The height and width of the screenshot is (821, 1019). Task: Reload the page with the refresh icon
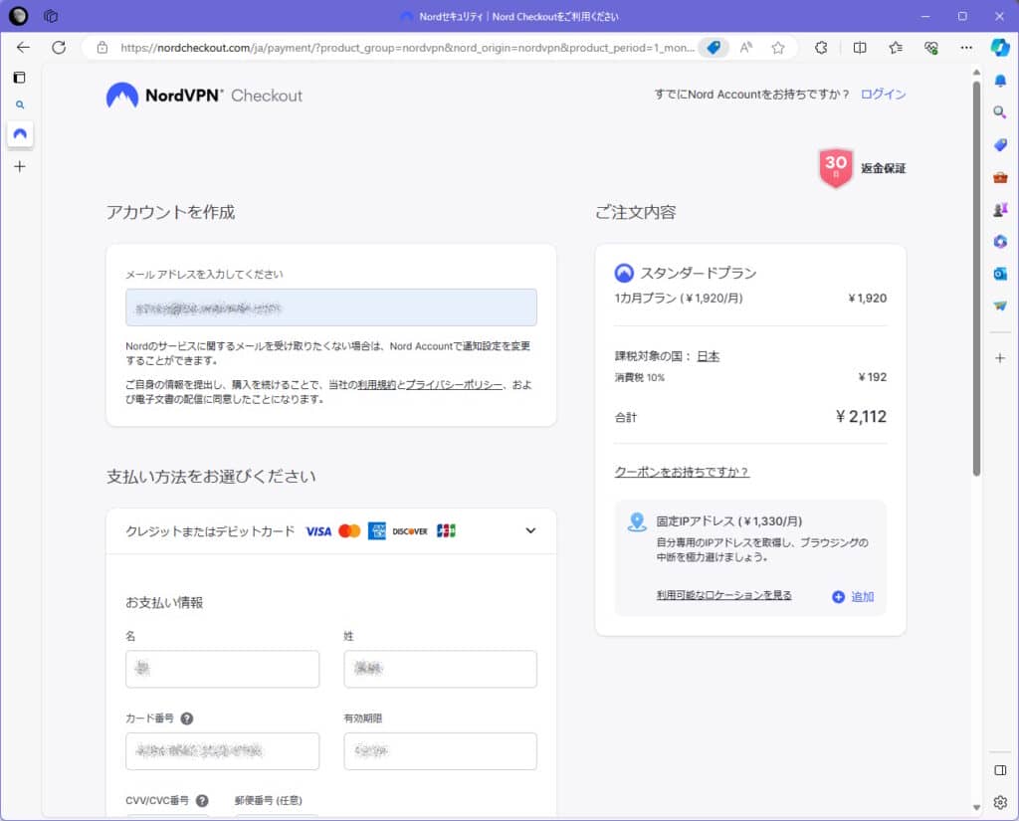[59, 48]
